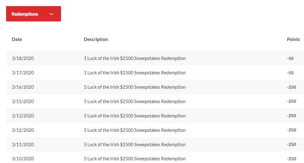Click the chevron arrow on Redemptions button
The width and height of the screenshot is (304, 163).
[51, 14]
